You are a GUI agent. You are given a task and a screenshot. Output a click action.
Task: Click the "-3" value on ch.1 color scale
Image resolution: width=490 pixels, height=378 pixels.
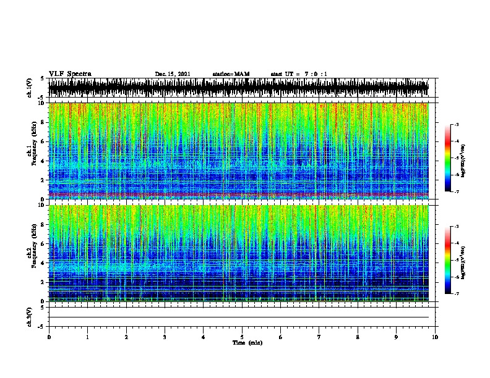point(456,124)
